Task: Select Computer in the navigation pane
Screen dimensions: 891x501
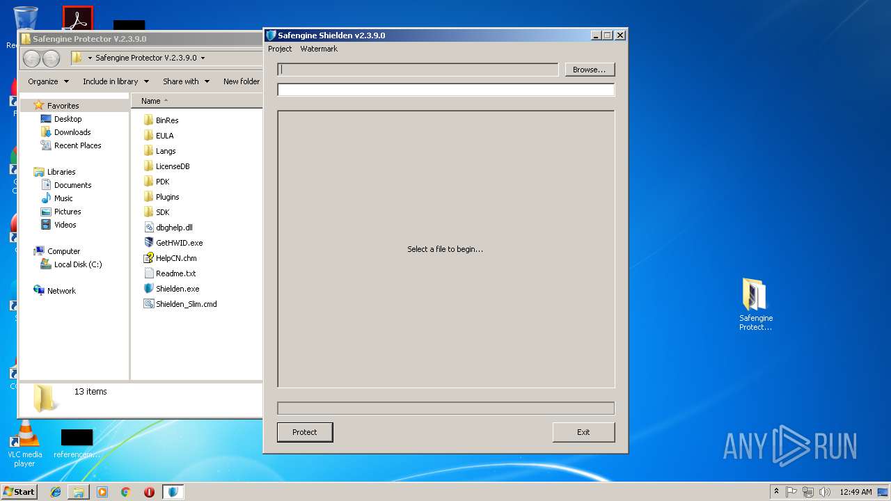Action: tap(63, 251)
